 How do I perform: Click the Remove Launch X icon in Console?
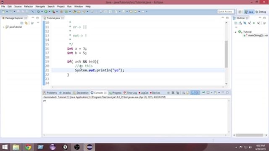(173, 93)
